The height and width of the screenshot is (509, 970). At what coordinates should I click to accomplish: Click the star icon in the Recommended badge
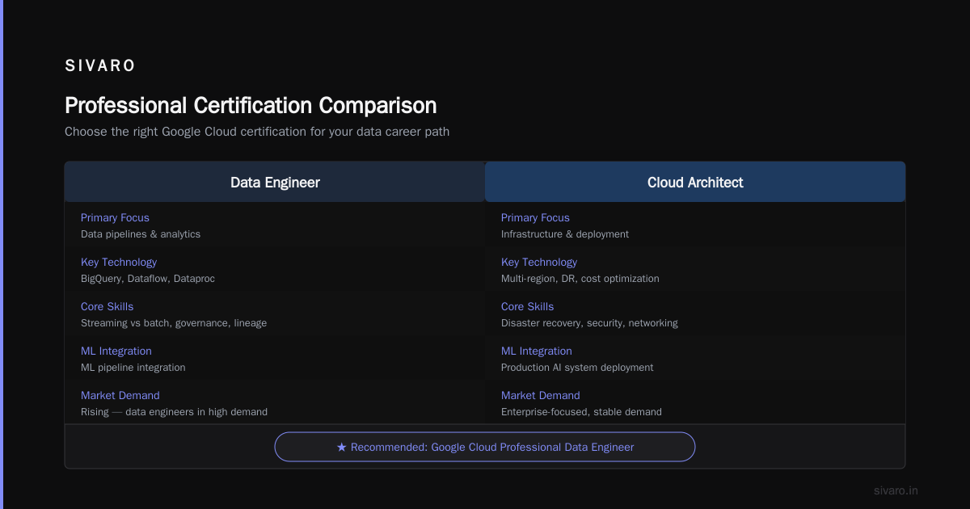[x=341, y=447]
